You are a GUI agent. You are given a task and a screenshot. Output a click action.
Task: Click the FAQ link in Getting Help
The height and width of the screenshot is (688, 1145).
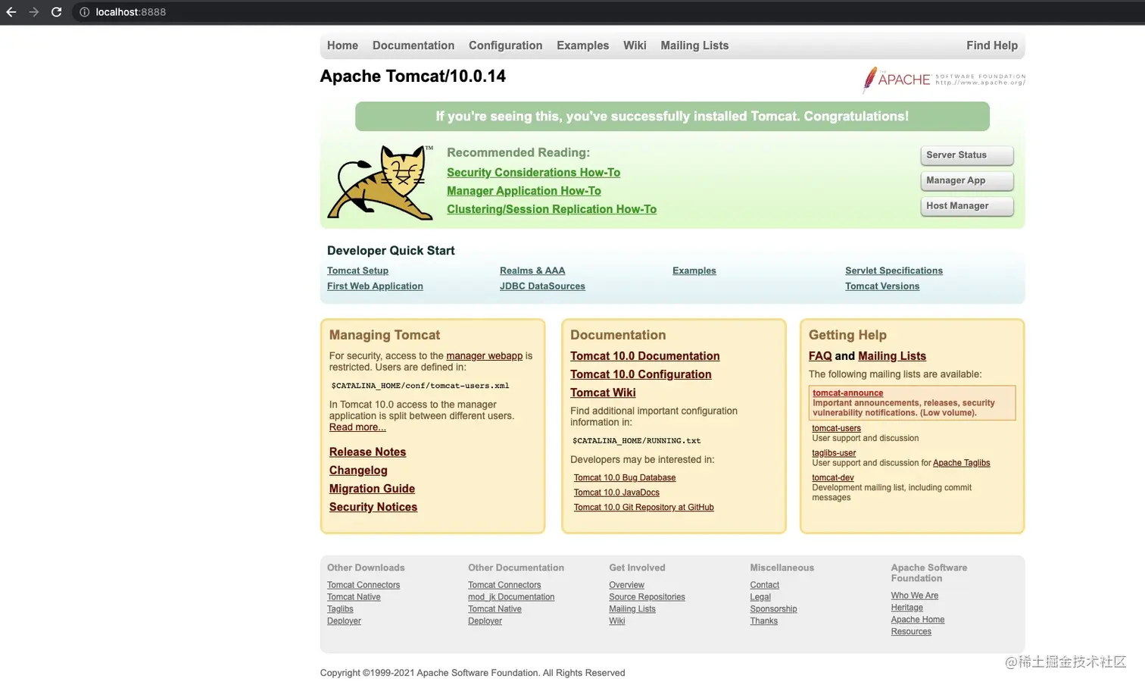pos(820,356)
